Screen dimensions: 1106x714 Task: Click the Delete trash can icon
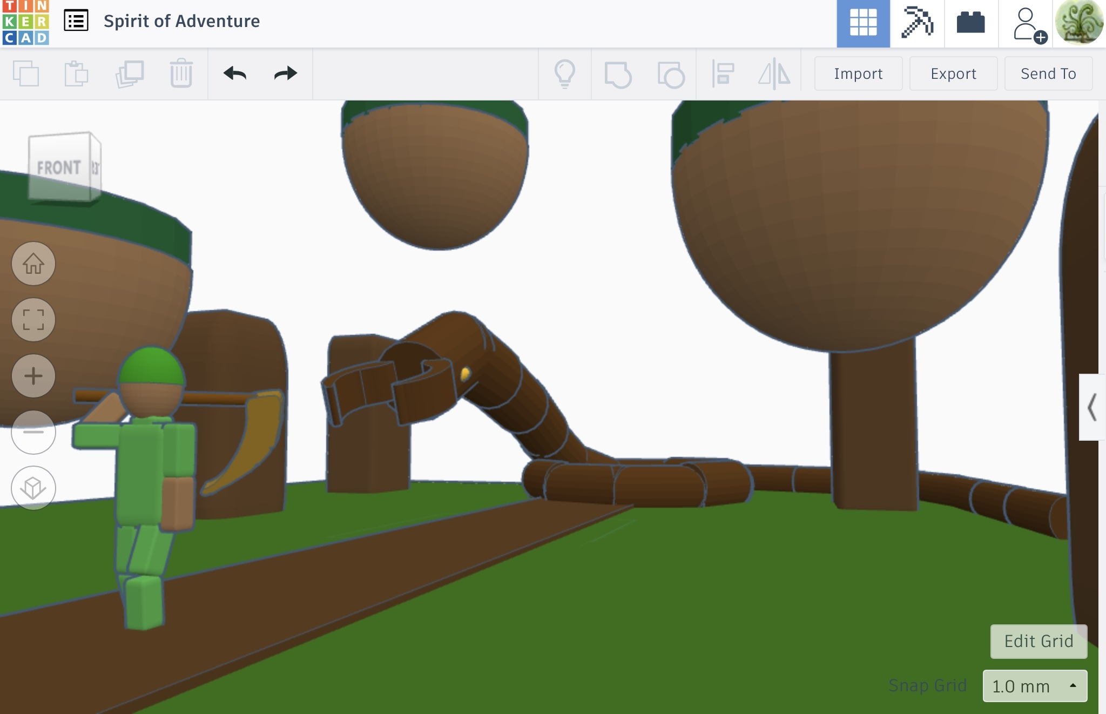tap(181, 73)
